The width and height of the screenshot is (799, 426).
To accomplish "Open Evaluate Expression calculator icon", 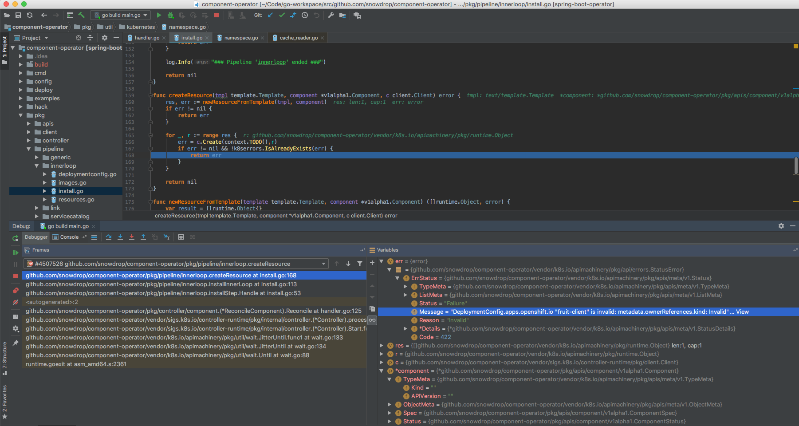I will [181, 237].
